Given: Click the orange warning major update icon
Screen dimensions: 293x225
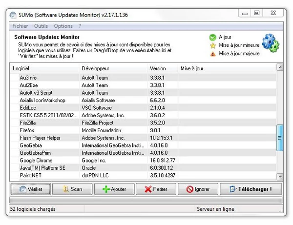Looking at the screenshot, I should click(x=212, y=54).
